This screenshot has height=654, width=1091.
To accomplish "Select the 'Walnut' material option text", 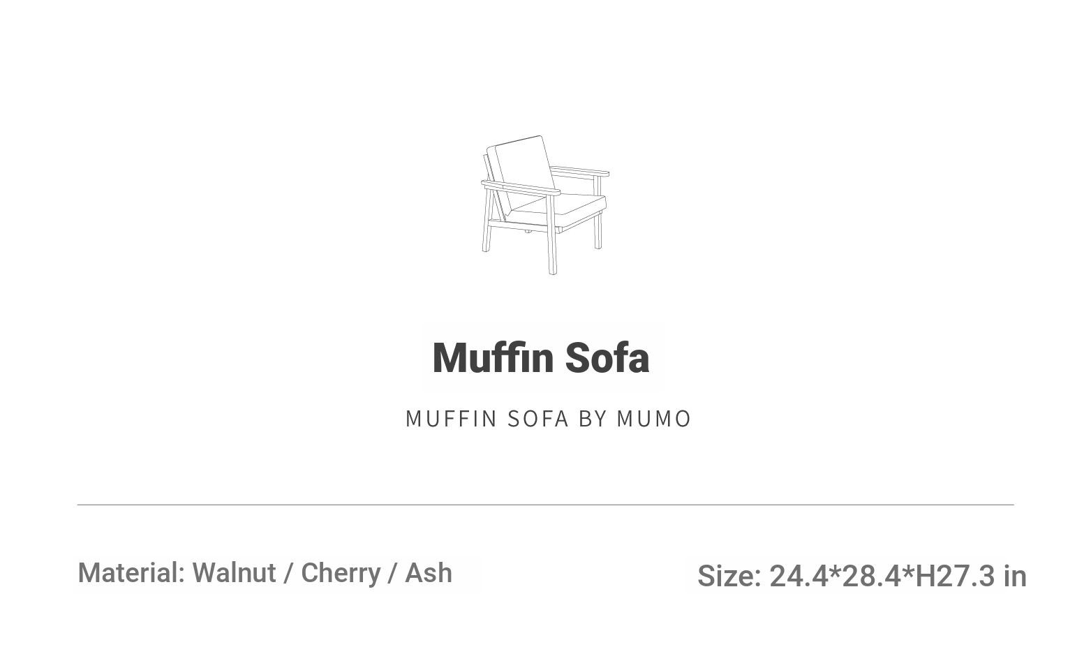I will (x=234, y=573).
